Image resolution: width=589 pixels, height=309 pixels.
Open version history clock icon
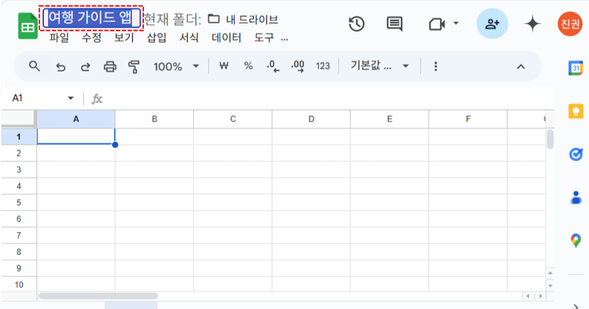(x=356, y=24)
